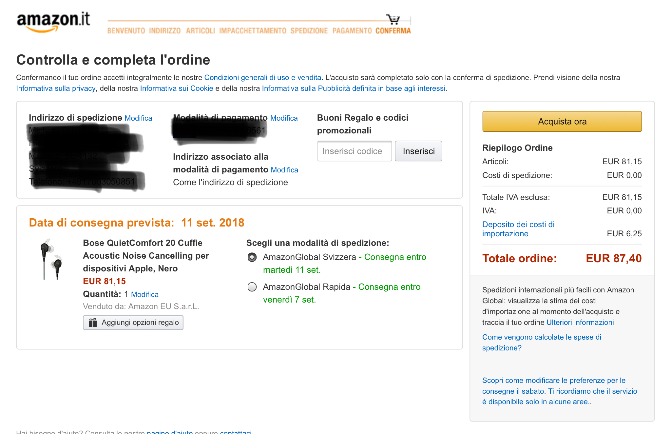Click the Amazon.it logo
Viewport: 671px width, 434px height.
point(53,21)
